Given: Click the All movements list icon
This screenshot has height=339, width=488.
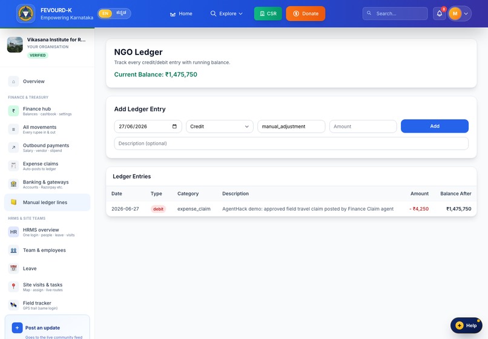Looking at the screenshot, I should pyautogui.click(x=13, y=129).
